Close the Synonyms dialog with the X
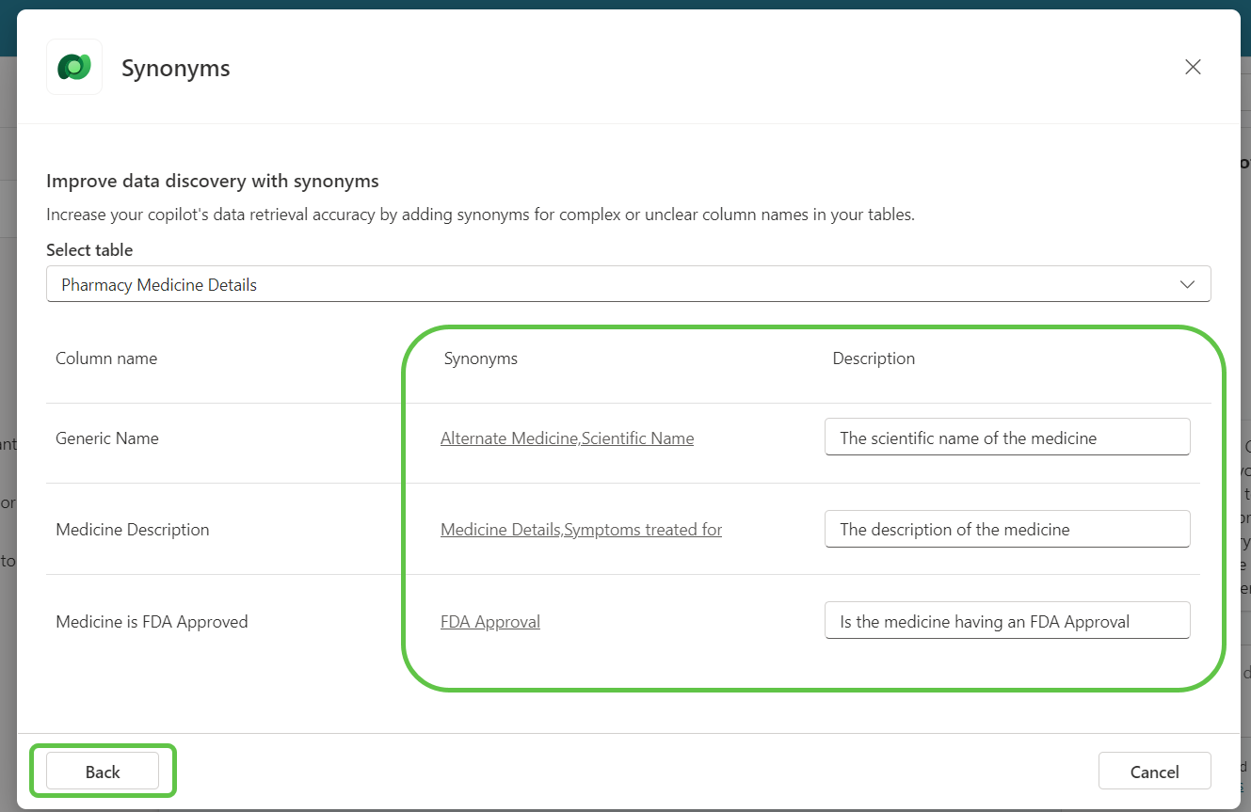The image size is (1251, 812). tap(1193, 67)
